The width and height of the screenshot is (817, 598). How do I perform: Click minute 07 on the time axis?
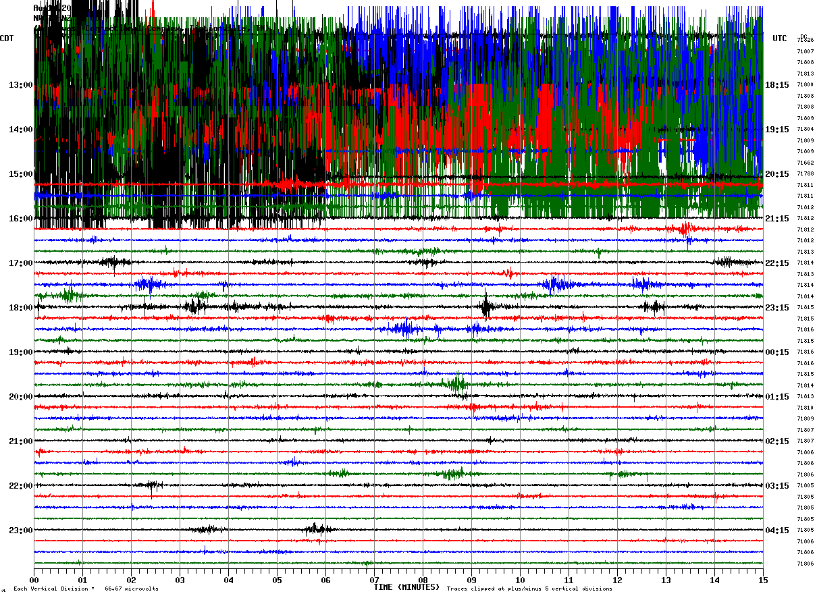tap(374, 580)
